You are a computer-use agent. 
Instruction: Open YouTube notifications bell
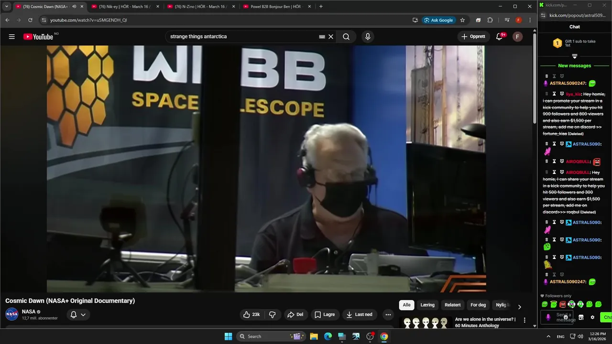(499, 36)
